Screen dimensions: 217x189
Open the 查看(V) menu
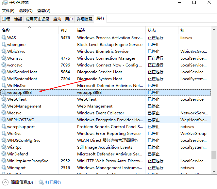click(x=43, y=11)
